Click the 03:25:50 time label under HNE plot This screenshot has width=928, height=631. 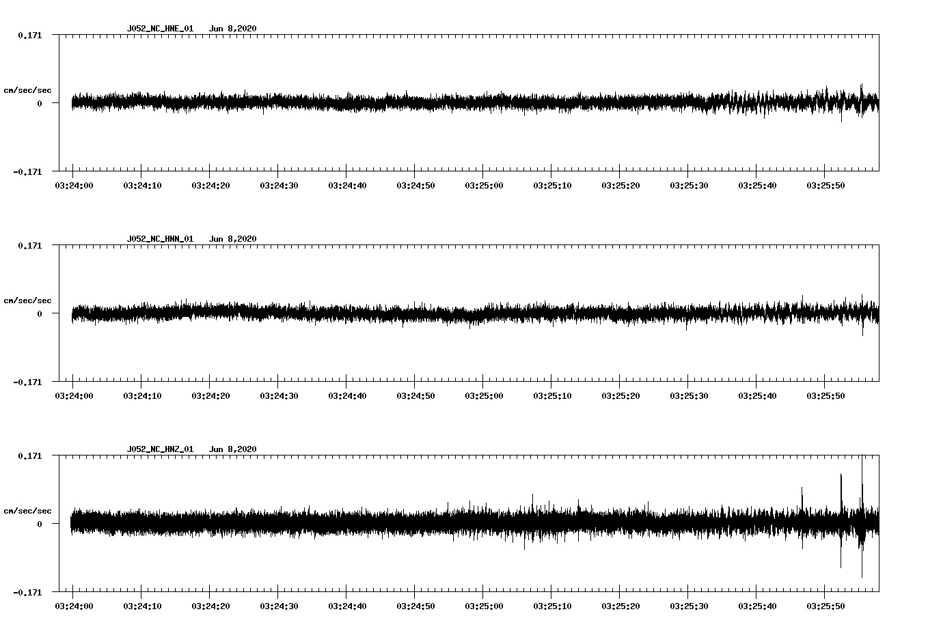coord(825,186)
